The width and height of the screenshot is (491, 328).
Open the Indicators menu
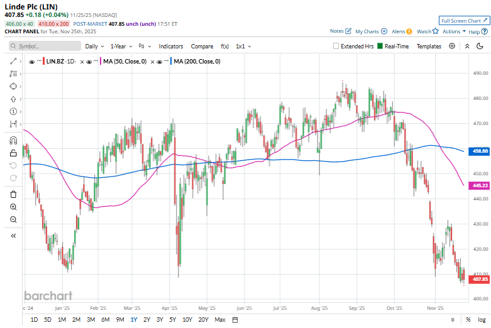click(x=171, y=46)
